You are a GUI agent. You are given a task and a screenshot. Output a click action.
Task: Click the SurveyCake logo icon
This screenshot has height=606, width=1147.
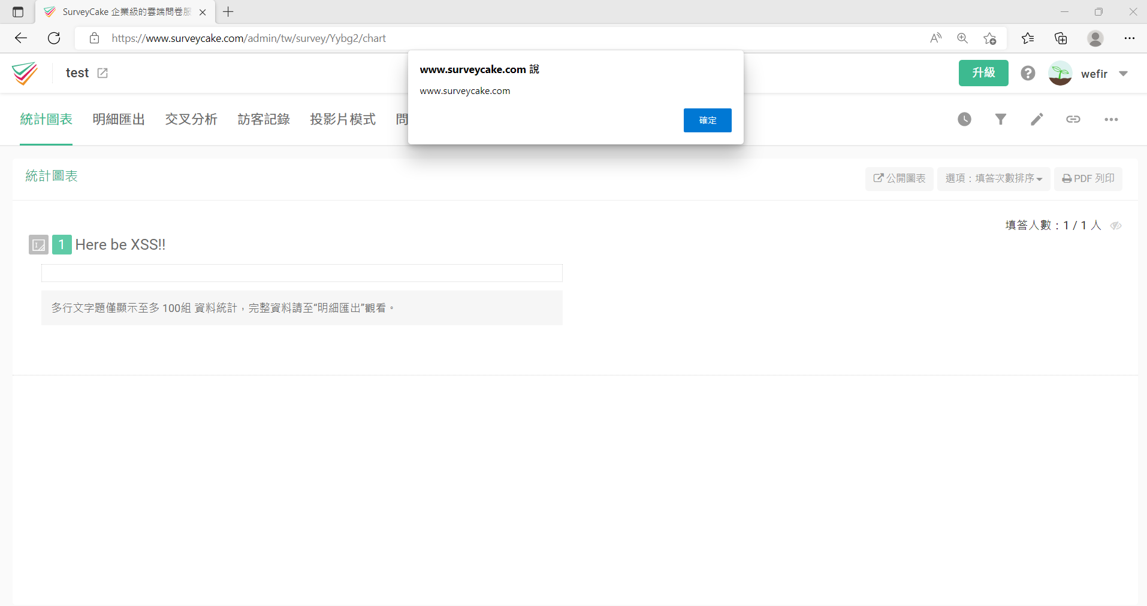pyautogui.click(x=25, y=73)
